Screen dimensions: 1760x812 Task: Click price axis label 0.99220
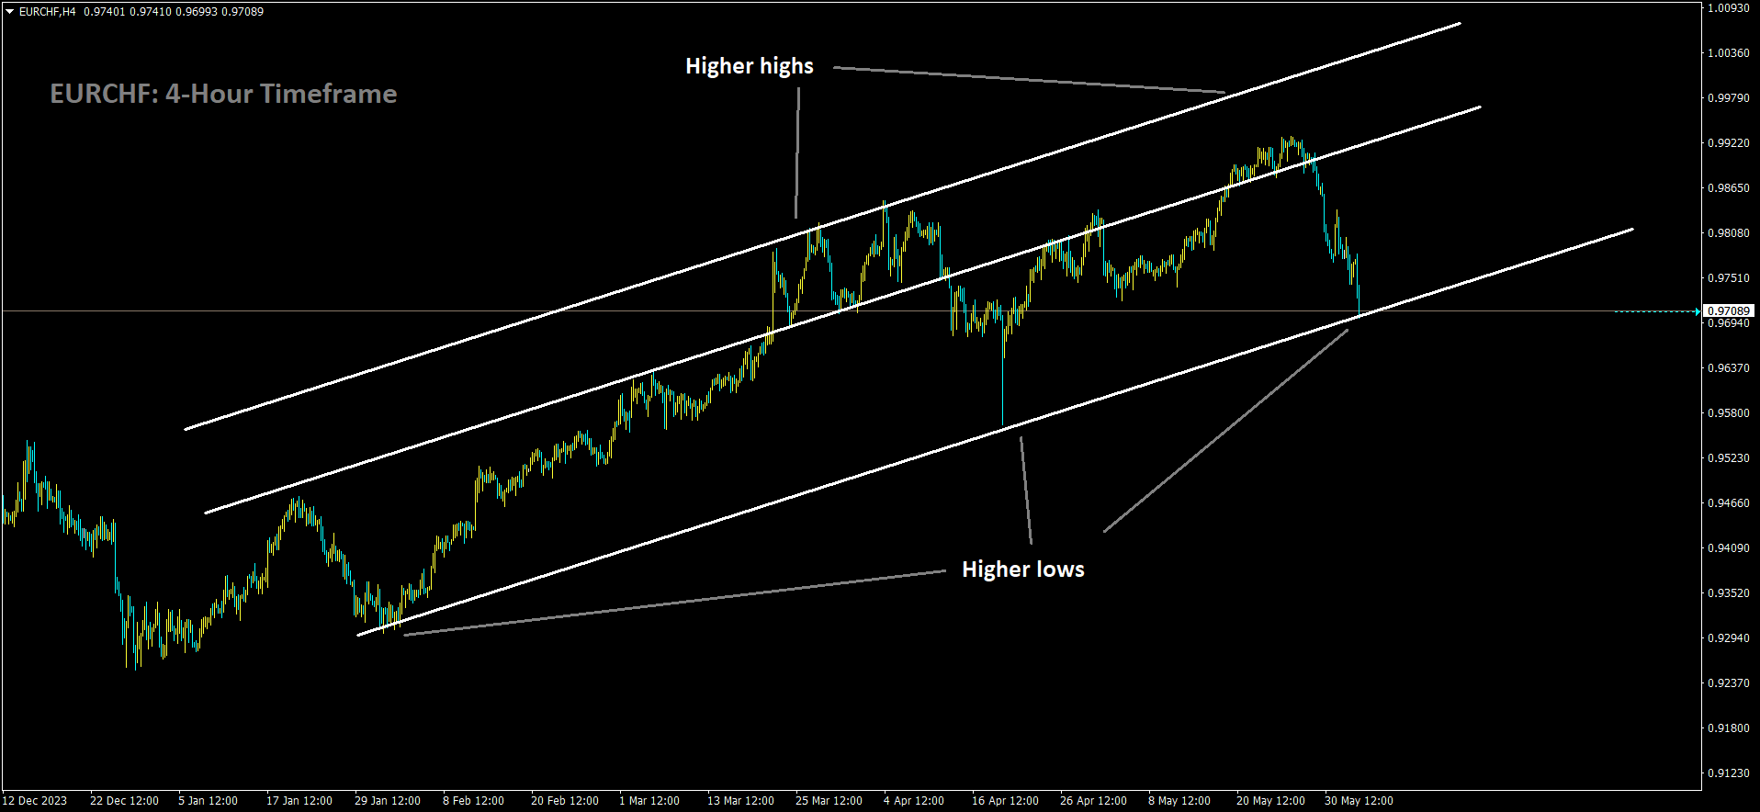(1728, 142)
